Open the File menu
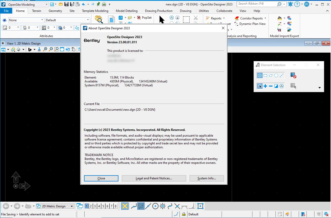 coord(6,11)
